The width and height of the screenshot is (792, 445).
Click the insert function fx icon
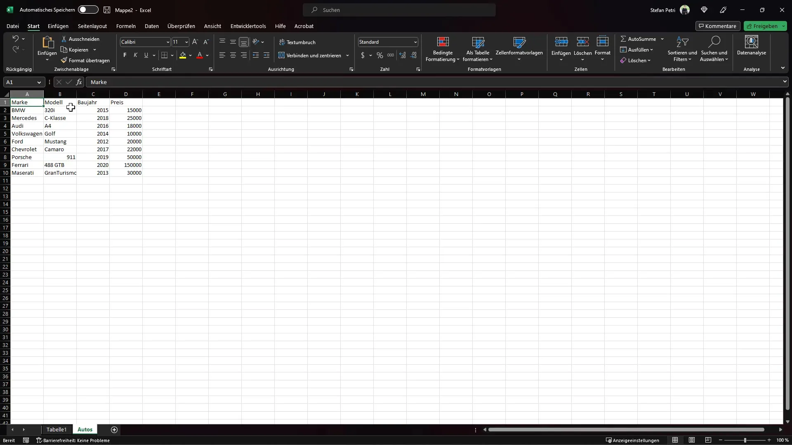[x=79, y=82]
